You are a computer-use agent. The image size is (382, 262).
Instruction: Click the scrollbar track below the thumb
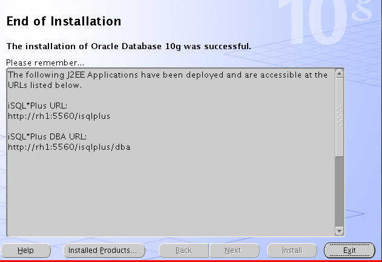pos(340,192)
